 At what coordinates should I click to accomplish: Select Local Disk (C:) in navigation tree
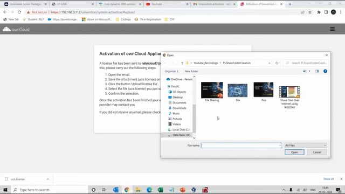(181, 129)
